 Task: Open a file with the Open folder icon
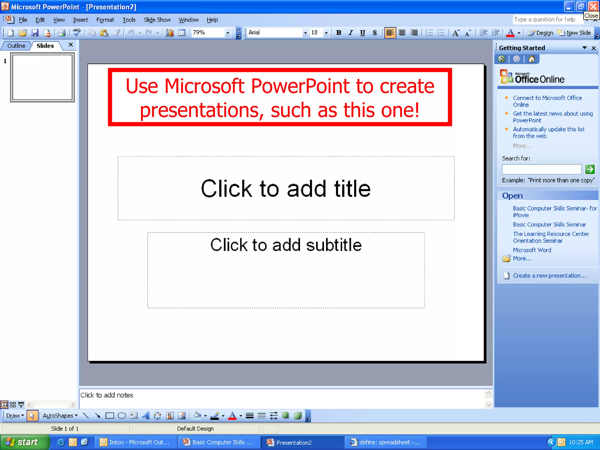click(x=23, y=33)
